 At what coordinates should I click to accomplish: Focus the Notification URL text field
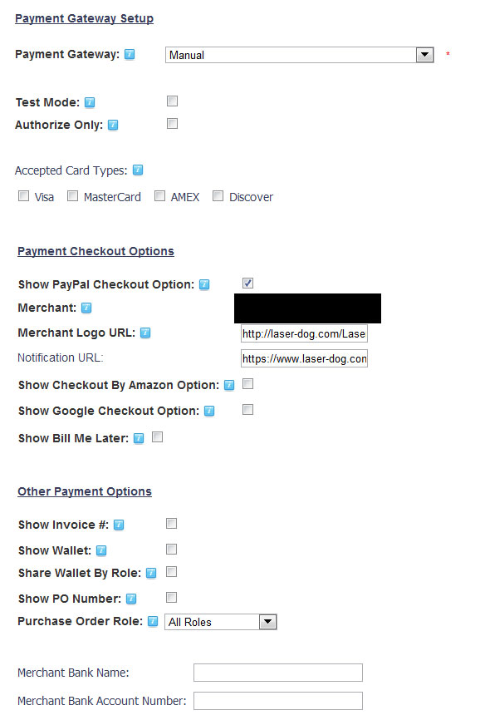pos(304,359)
